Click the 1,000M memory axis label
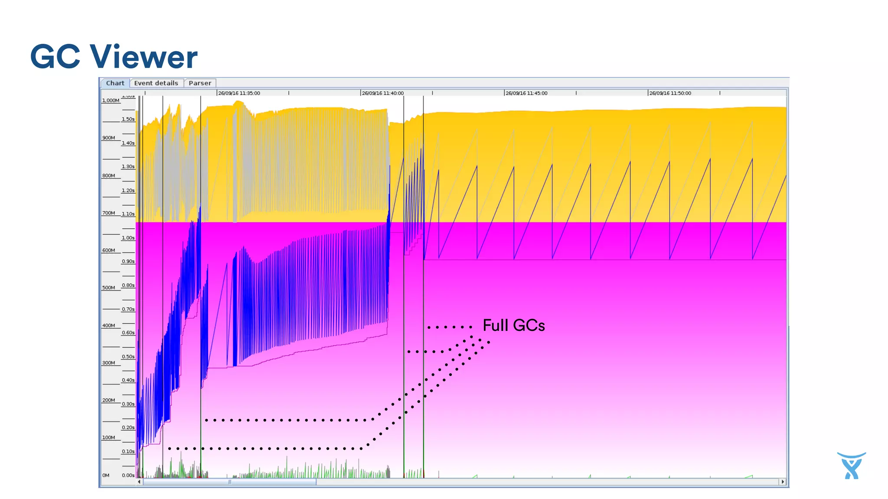 pos(111,100)
